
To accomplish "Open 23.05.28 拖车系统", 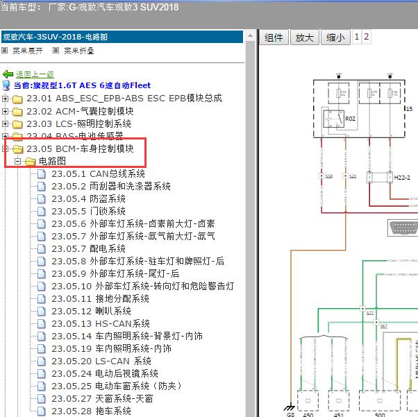I will 91,411.
